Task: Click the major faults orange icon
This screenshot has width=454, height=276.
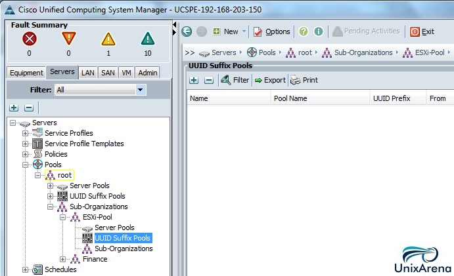Action: pos(68,38)
